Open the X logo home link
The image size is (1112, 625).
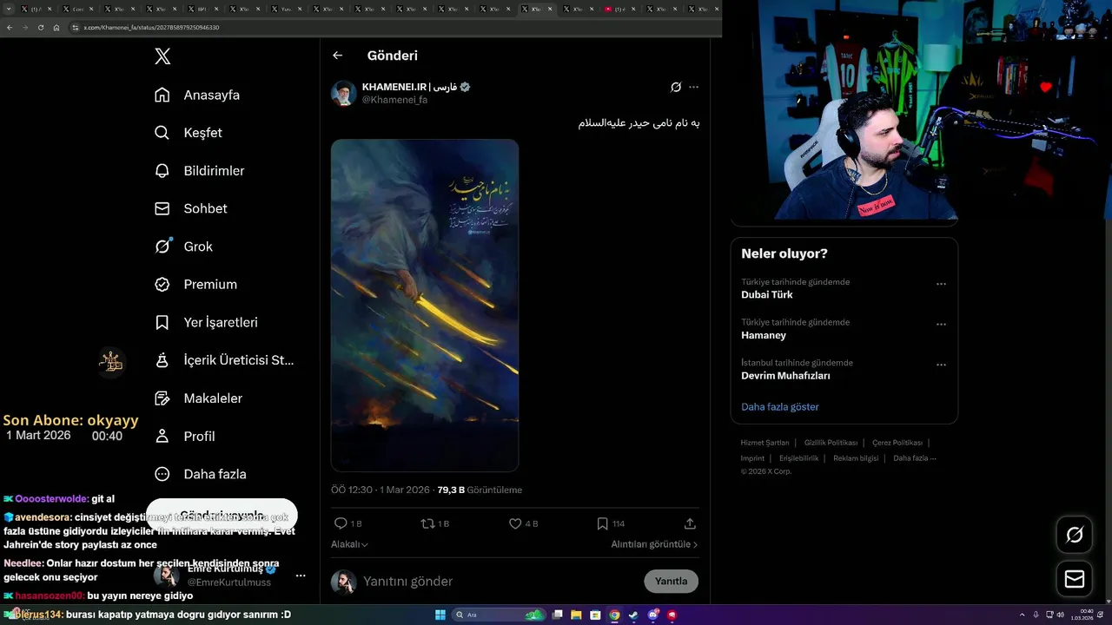tap(162, 56)
